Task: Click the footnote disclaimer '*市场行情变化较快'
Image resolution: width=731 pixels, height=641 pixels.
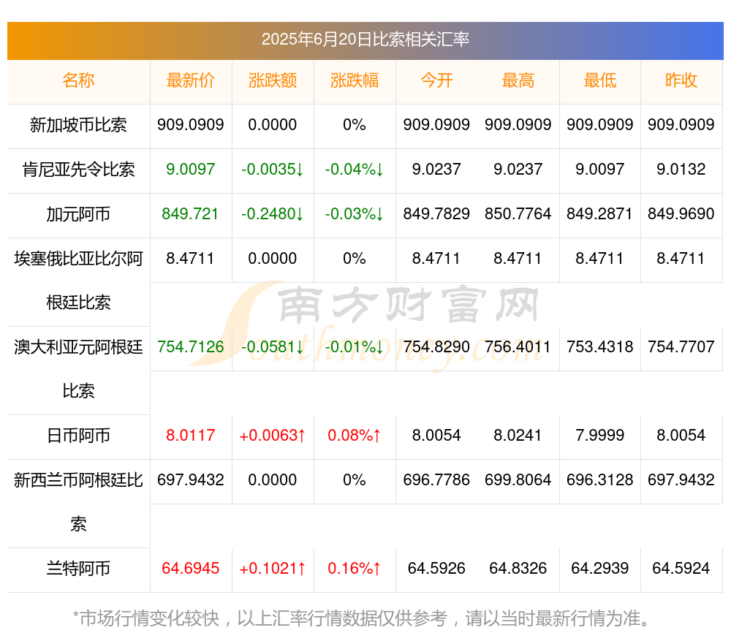Action: 146,618
